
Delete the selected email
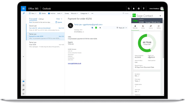click(43, 13)
